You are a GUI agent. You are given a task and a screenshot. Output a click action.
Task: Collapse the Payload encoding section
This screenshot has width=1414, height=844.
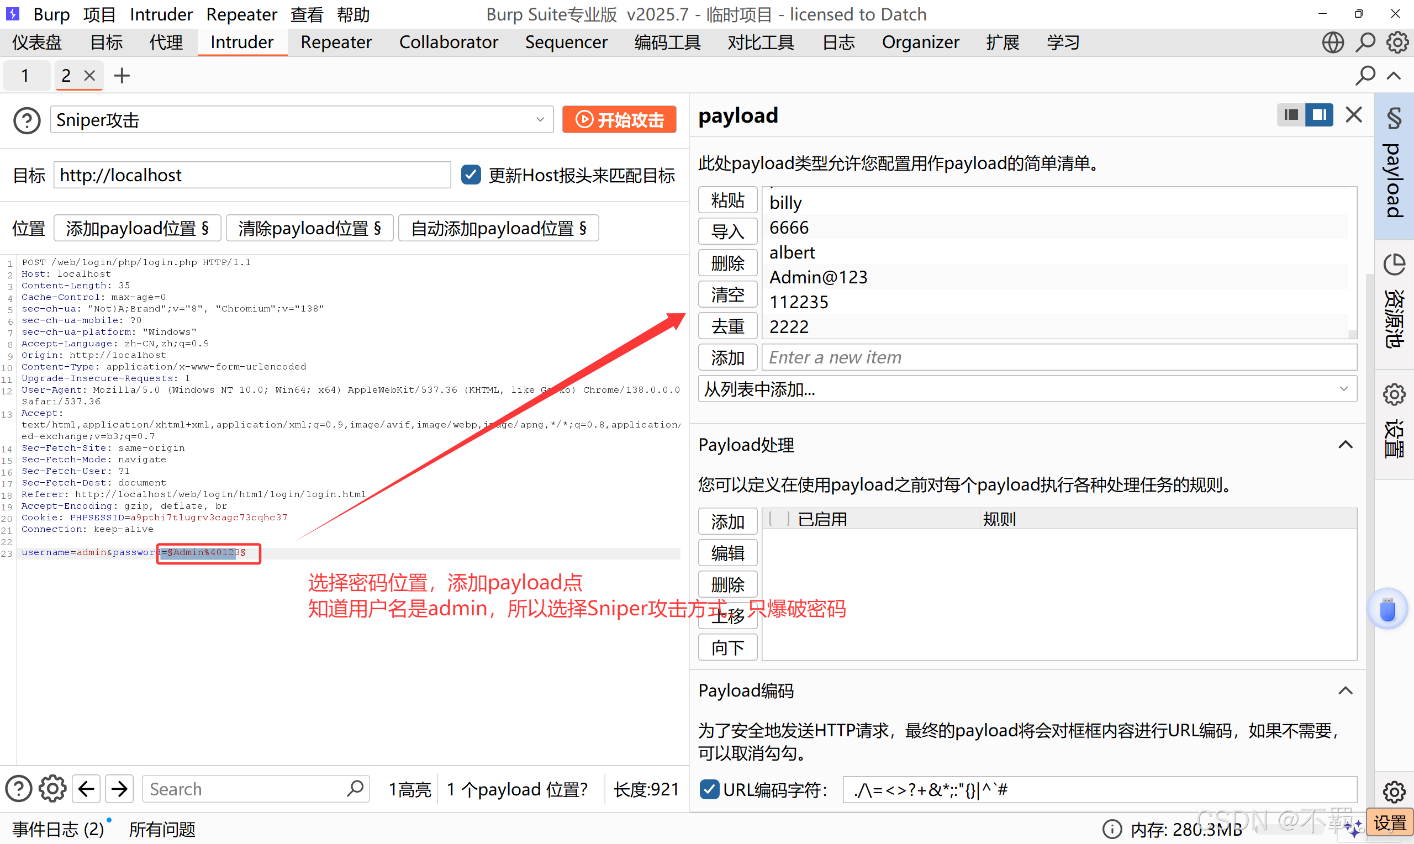1344,690
